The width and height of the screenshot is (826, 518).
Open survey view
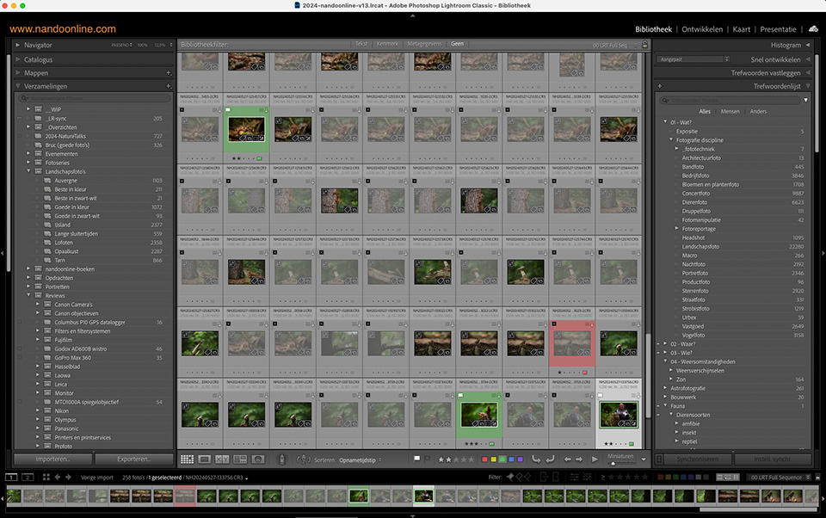pos(240,459)
